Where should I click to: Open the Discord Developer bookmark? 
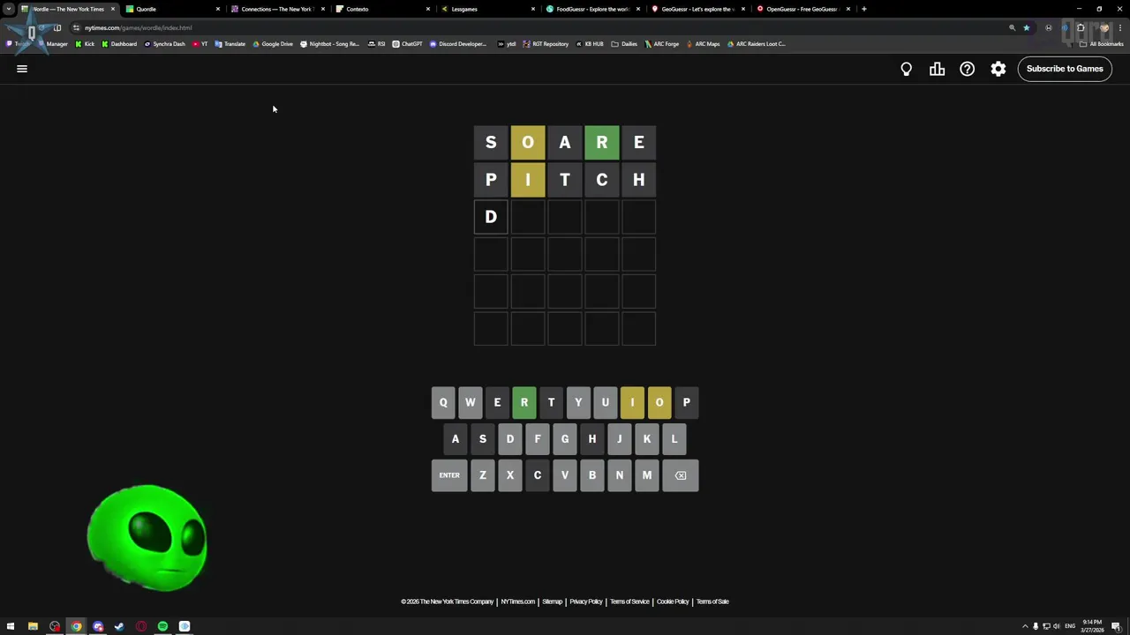(x=458, y=43)
